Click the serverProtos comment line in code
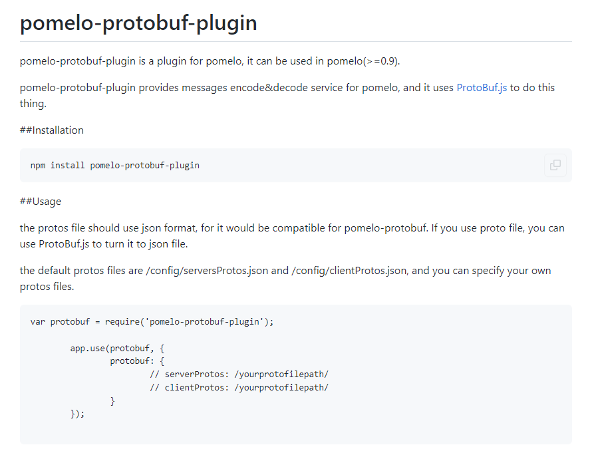Screen dimensions: 590x455 tap(239, 375)
